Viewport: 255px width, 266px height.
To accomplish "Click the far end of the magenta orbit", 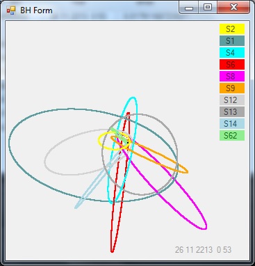I will (x=204, y=228).
